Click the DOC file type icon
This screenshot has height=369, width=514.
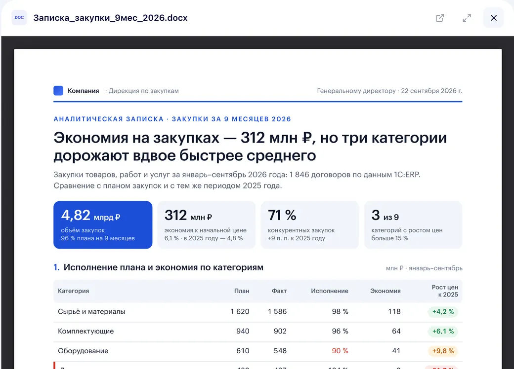point(19,17)
